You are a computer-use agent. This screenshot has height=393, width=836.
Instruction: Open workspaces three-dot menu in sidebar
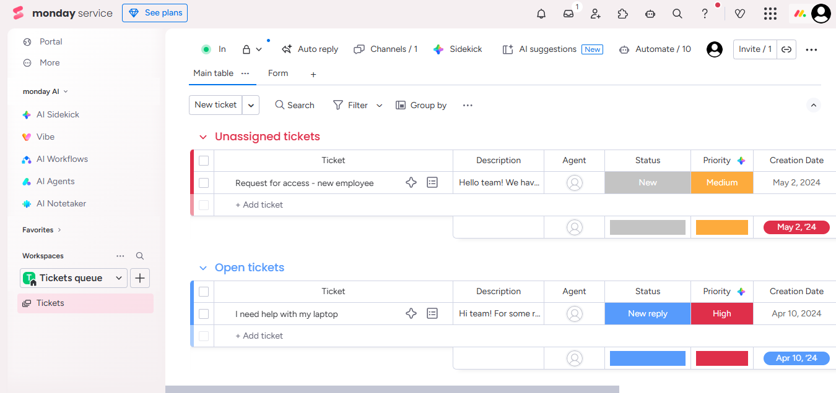pyautogui.click(x=120, y=256)
